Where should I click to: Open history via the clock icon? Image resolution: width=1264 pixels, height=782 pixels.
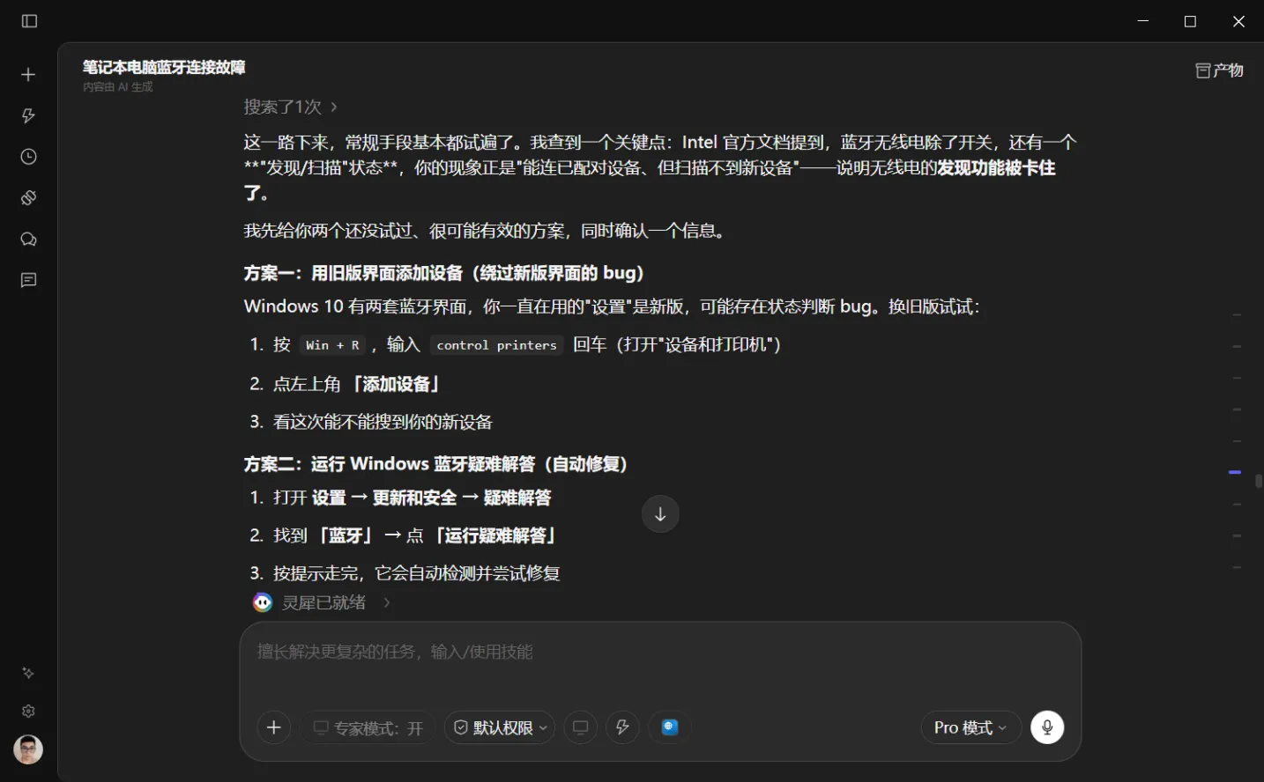point(28,157)
